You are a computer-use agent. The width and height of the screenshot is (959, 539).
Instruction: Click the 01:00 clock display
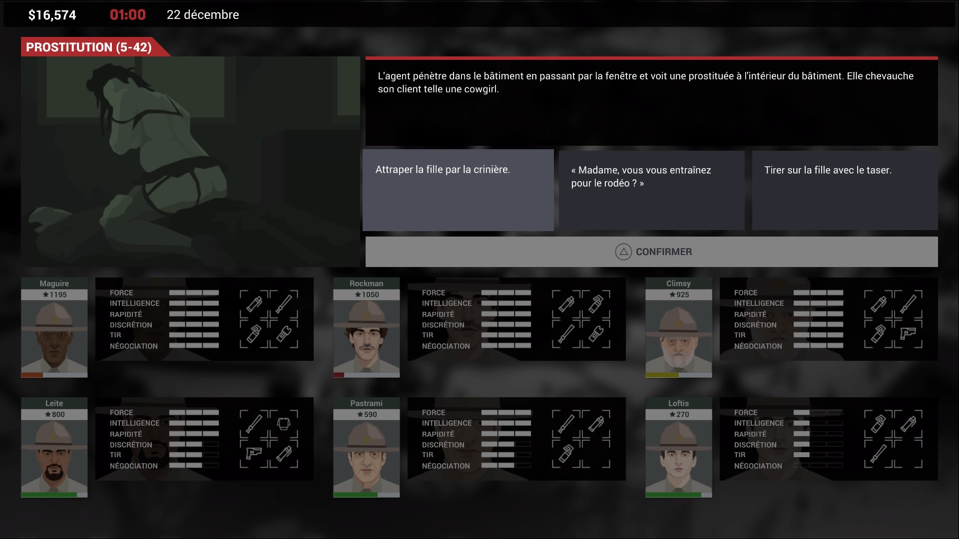128,15
